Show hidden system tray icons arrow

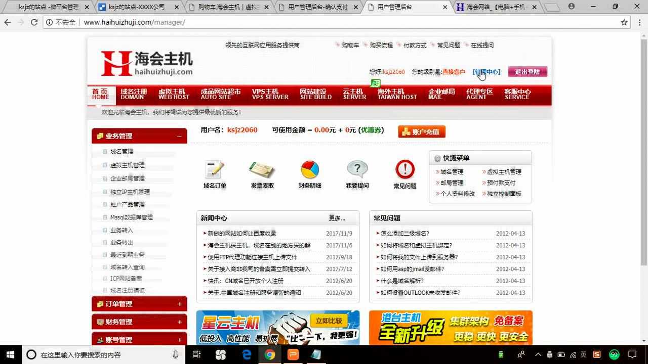(x=538, y=354)
